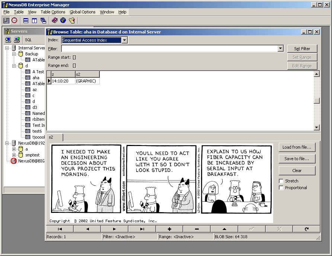Click the tile vertically toolbar icon
Screen dimensions: 332x256
pos(34,20)
